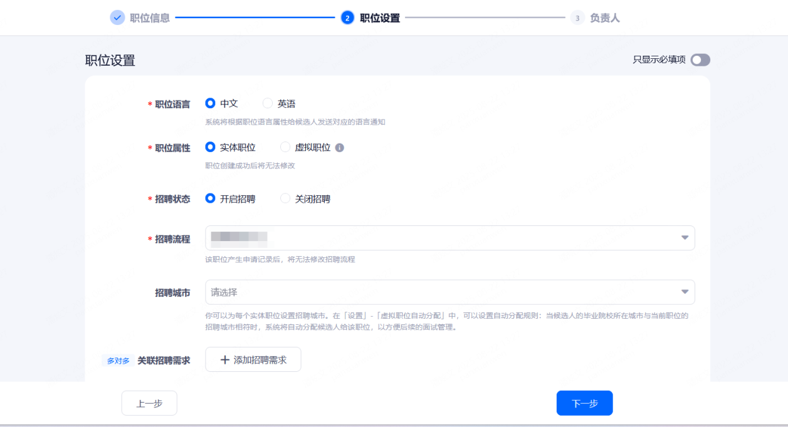
Task: Jump to the 负责人 step label
Action: (x=605, y=18)
